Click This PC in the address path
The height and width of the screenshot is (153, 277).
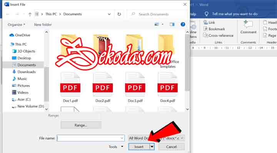coord(51,14)
